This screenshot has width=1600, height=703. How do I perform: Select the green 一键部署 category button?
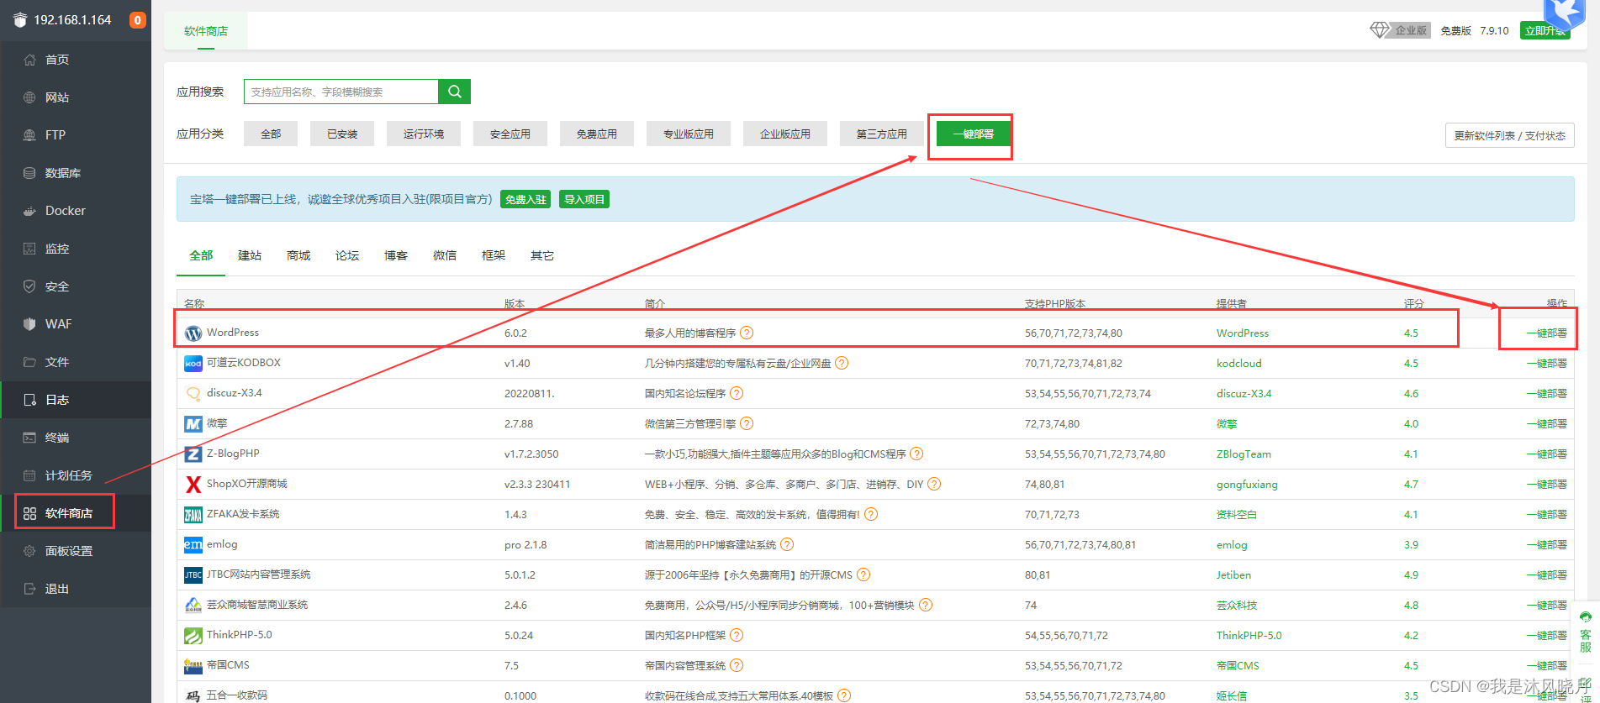[x=974, y=134]
